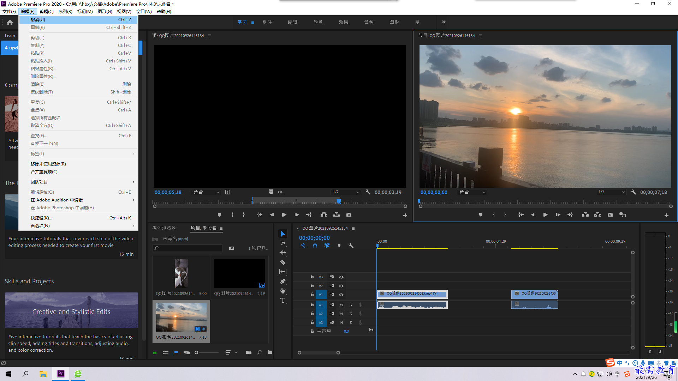Add a marker in timeline header
Viewport: 678px width, 381px height.
click(339, 246)
